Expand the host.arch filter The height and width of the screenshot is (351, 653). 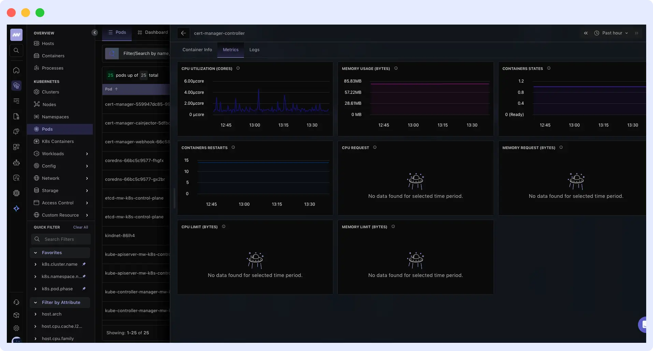pyautogui.click(x=35, y=314)
